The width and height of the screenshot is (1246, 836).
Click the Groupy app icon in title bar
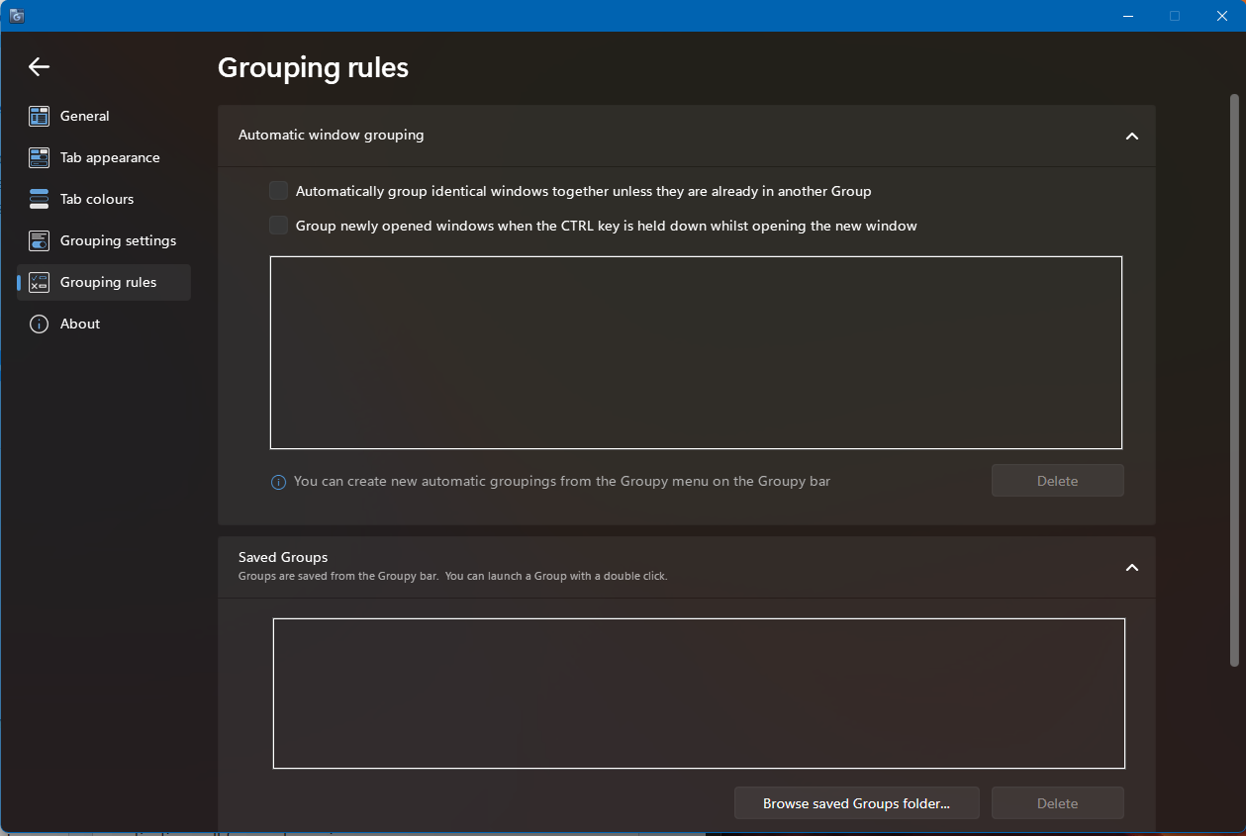(17, 16)
